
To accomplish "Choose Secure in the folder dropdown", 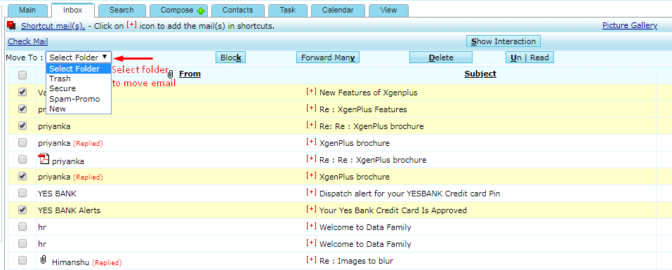I will coord(79,88).
